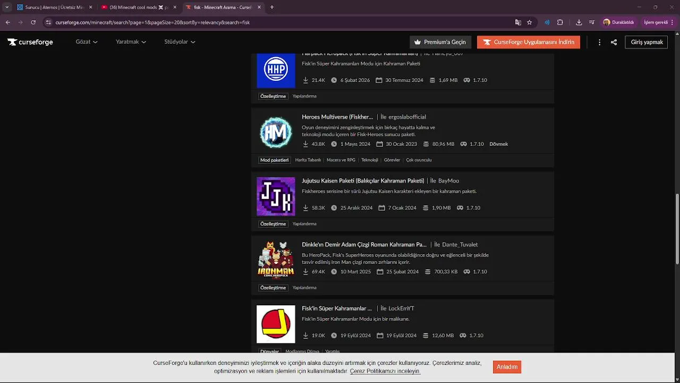Select Mod paketleri category tag

click(x=274, y=160)
